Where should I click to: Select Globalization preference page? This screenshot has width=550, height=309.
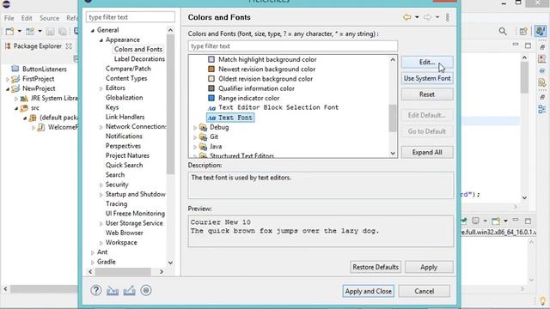(x=124, y=97)
